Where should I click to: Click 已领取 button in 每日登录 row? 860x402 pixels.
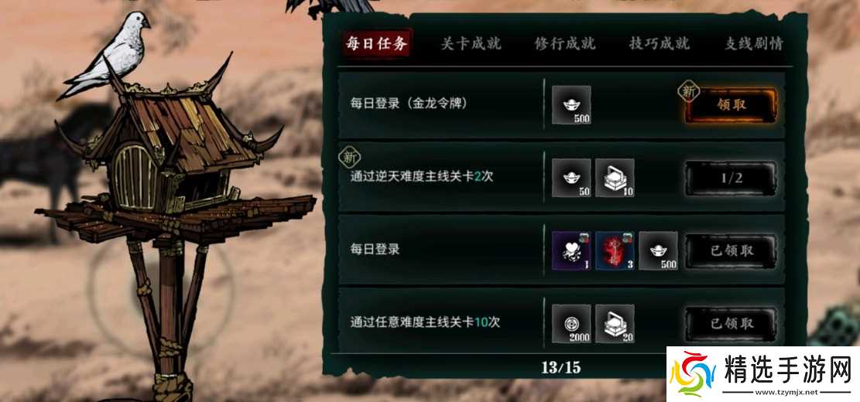[x=731, y=250]
